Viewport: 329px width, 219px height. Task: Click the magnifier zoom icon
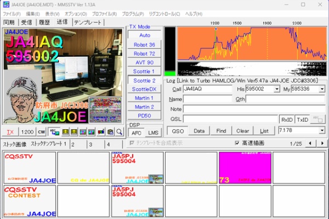pyautogui.click(x=120, y=132)
